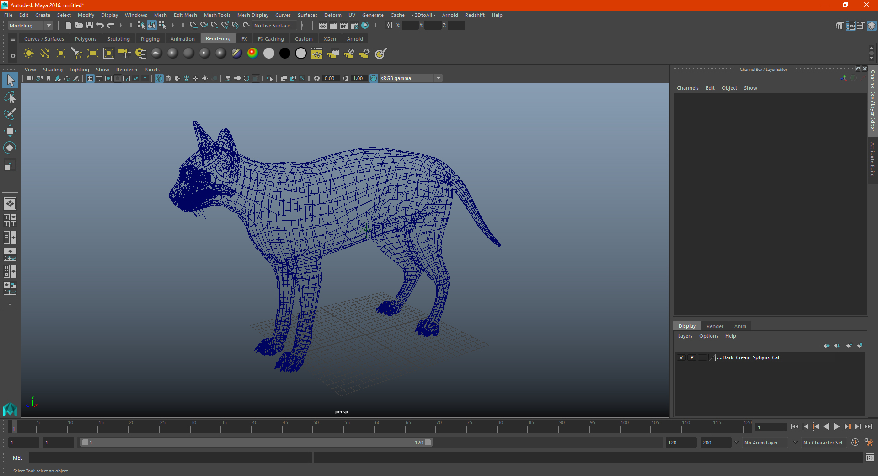Click the Save Scene icon
Viewport: 878px width, 476px height.
click(90, 26)
